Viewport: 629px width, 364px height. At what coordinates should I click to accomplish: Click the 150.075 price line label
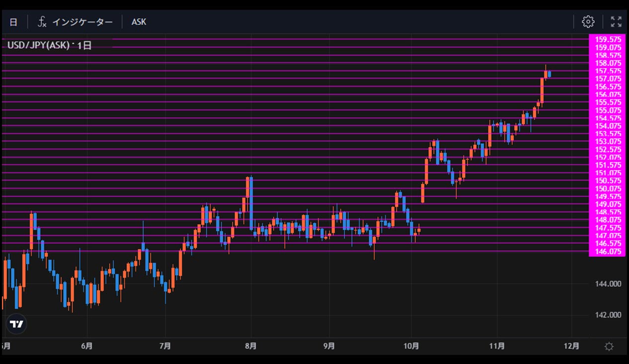(x=608, y=188)
